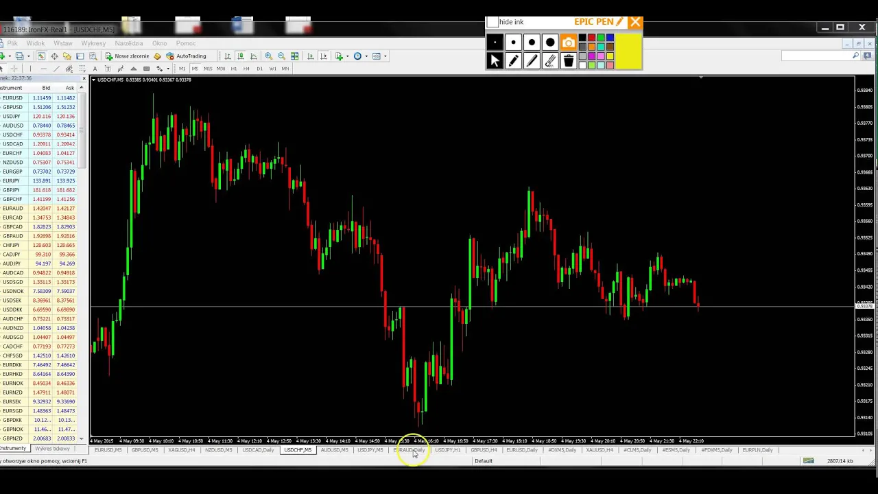
Task: Clear ink with Epic Pen trash icon
Action: (569, 61)
